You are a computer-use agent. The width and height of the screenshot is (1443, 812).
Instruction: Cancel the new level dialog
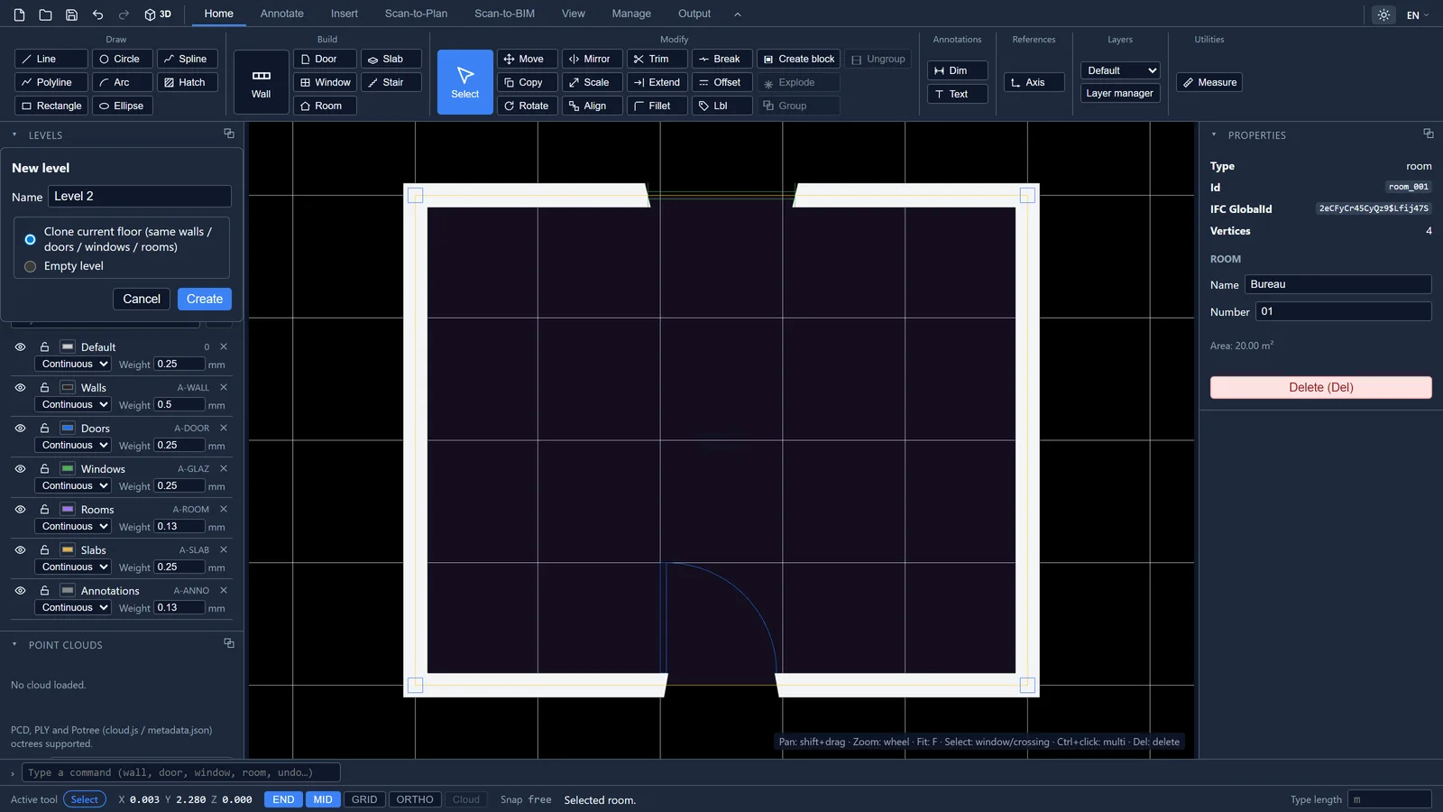(142, 299)
